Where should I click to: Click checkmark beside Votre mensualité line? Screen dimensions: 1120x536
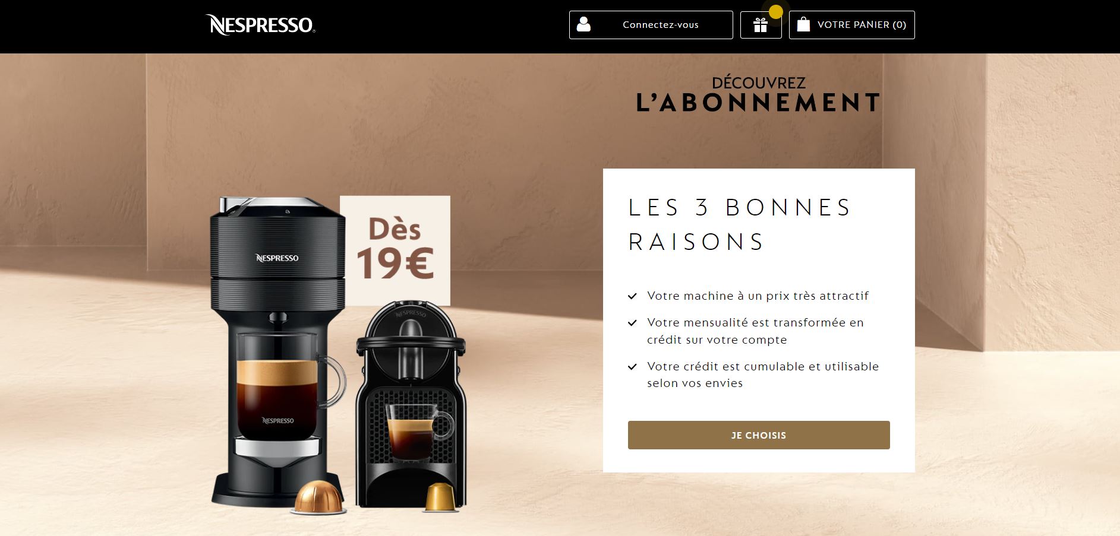632,323
